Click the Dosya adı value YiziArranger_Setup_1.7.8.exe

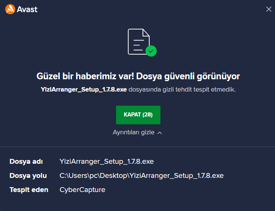(107, 162)
